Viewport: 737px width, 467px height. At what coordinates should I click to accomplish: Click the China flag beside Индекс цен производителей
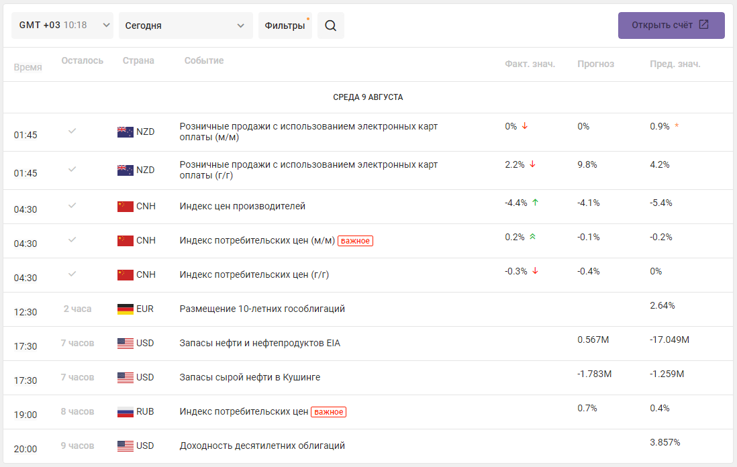point(125,206)
